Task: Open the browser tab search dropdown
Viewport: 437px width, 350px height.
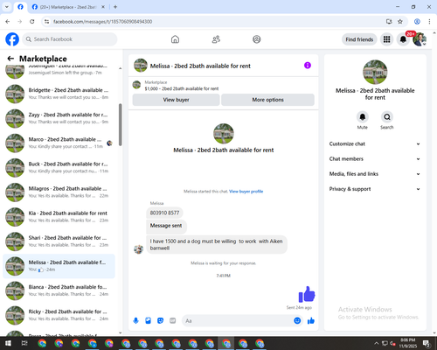Action: [7, 7]
